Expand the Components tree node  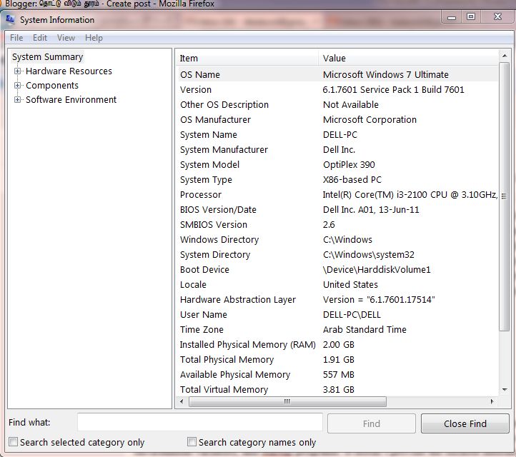17,85
